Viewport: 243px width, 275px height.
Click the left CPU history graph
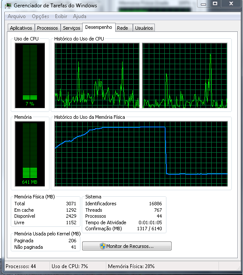(97, 75)
